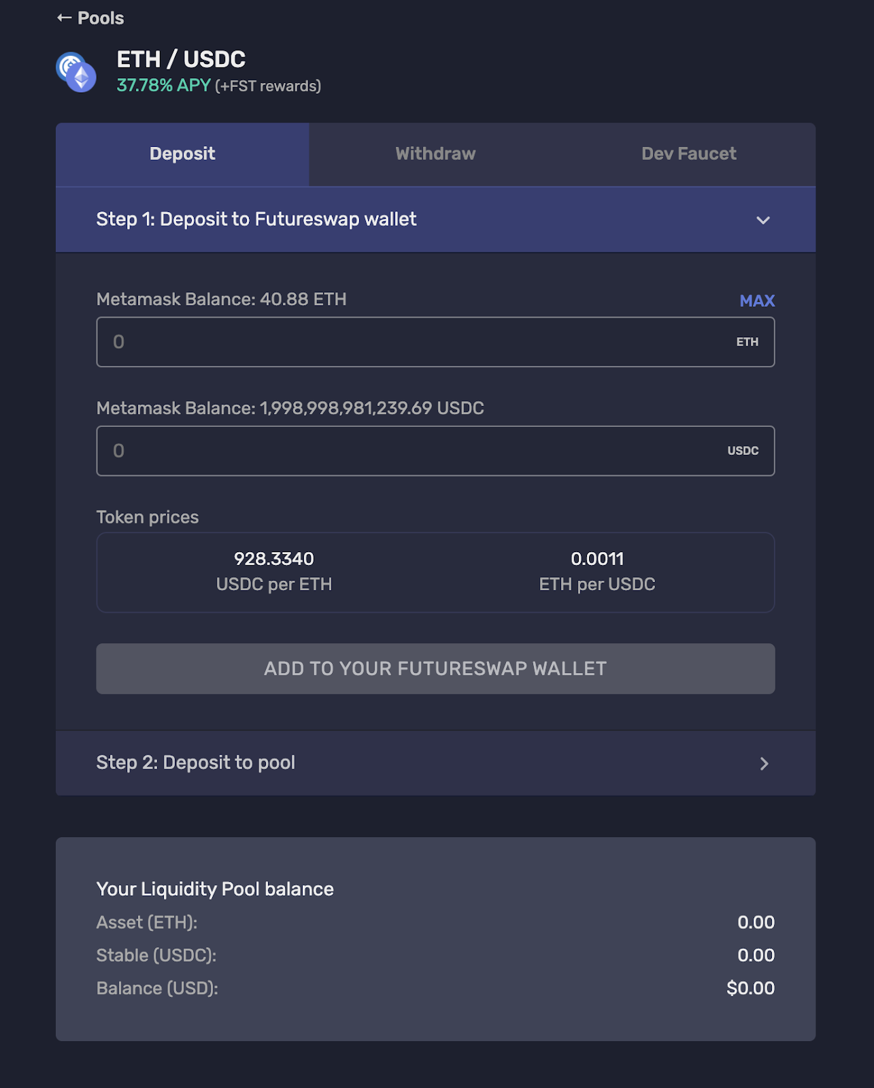Viewport: 874px width, 1088px height.
Task: Open the Dev Faucet tab
Action: pos(688,154)
